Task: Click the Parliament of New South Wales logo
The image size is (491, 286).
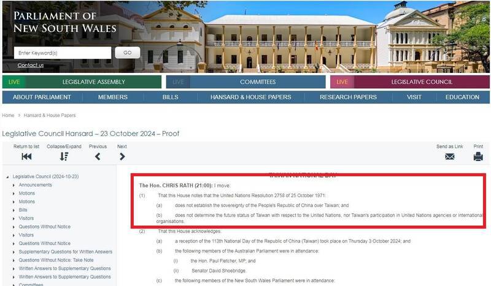Action: tap(65, 22)
